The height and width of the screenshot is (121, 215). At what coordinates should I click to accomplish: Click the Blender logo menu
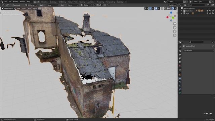point(2,2)
